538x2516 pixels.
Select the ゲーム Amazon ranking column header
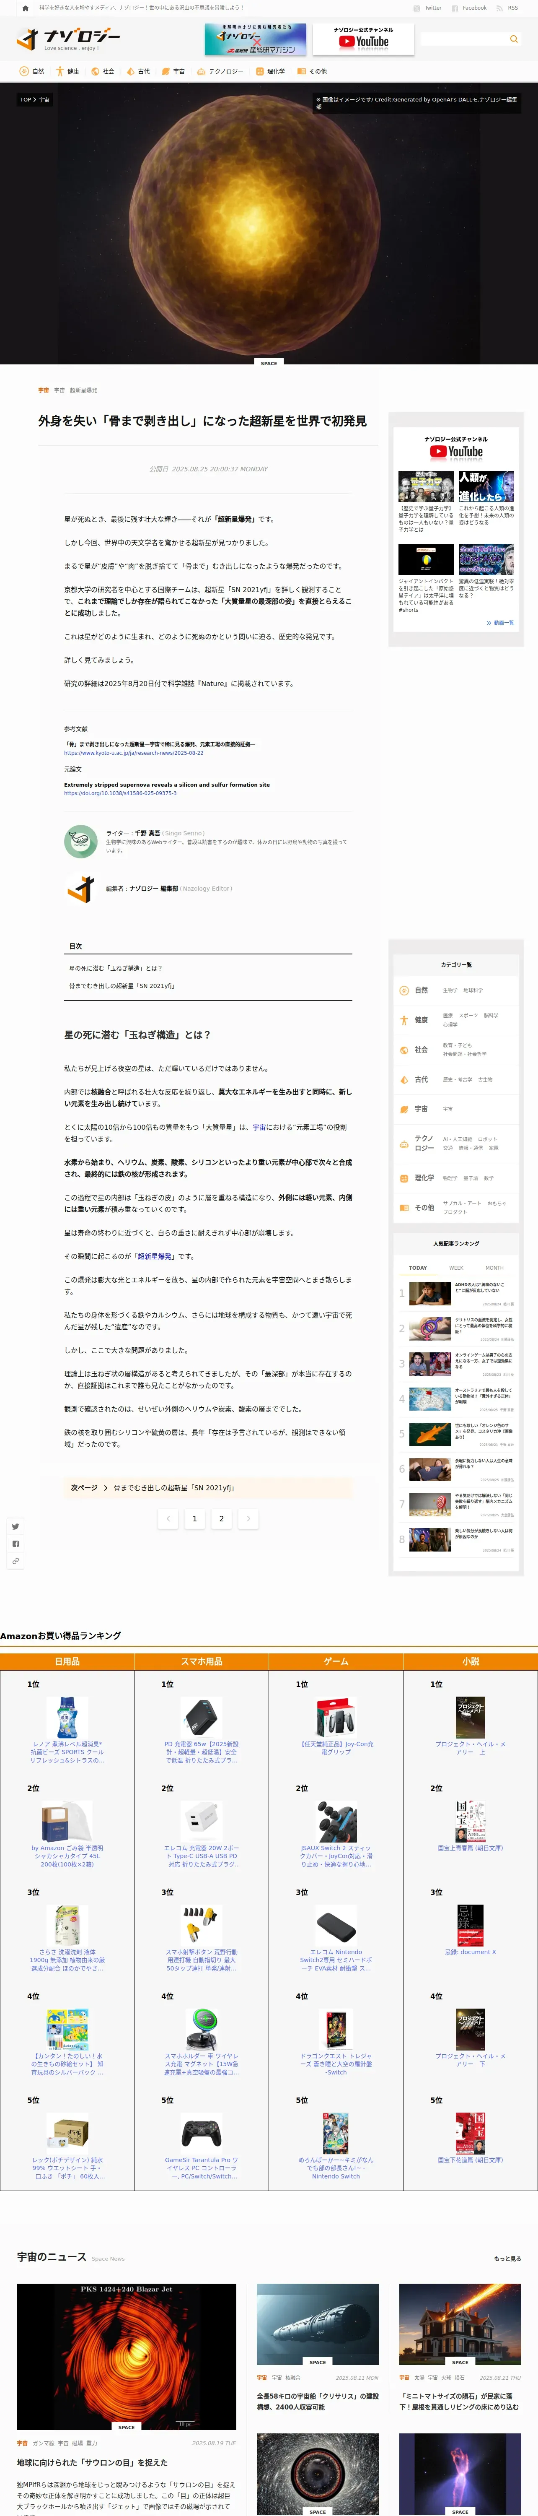(x=336, y=1661)
